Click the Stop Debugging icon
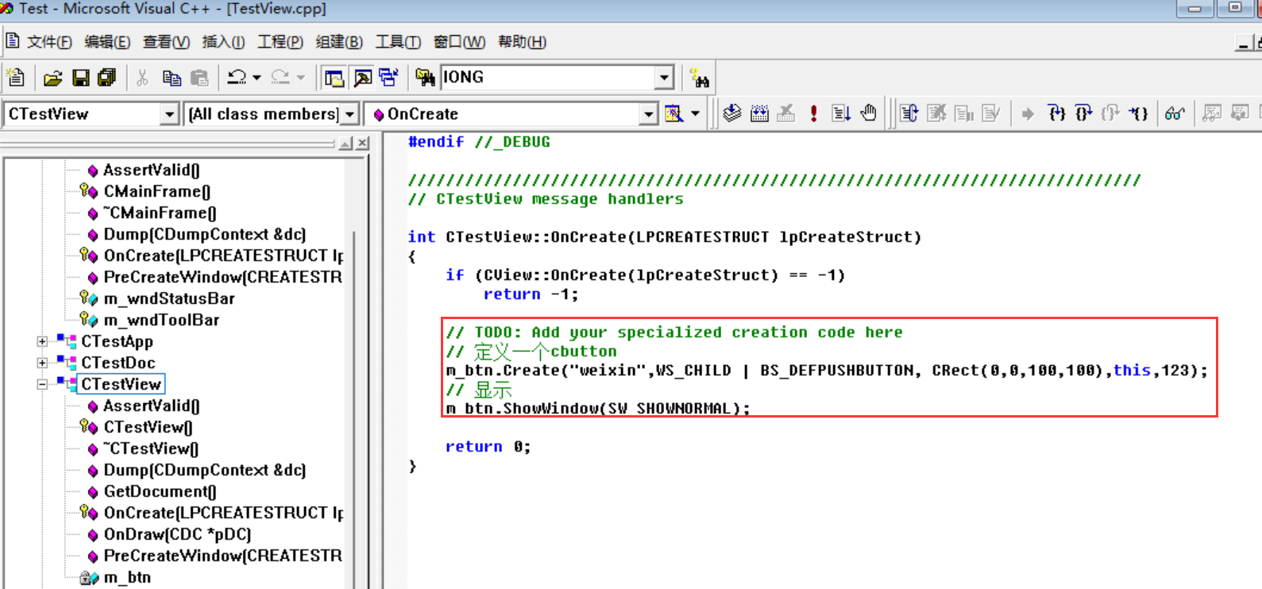 click(937, 114)
